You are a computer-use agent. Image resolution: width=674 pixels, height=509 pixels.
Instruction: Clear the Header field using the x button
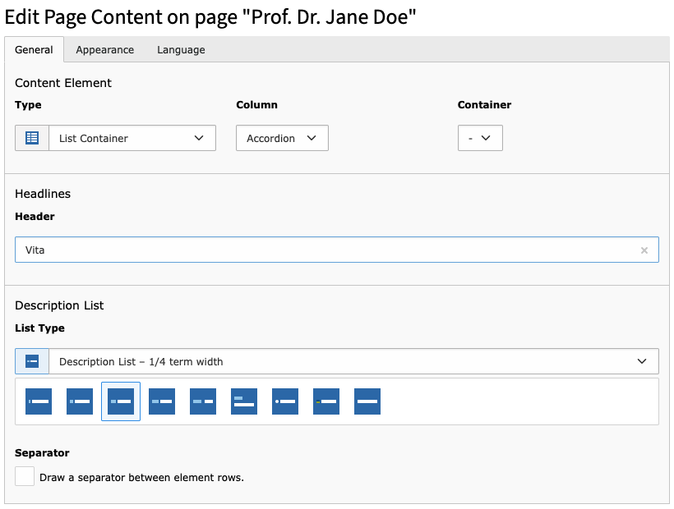[x=644, y=250]
